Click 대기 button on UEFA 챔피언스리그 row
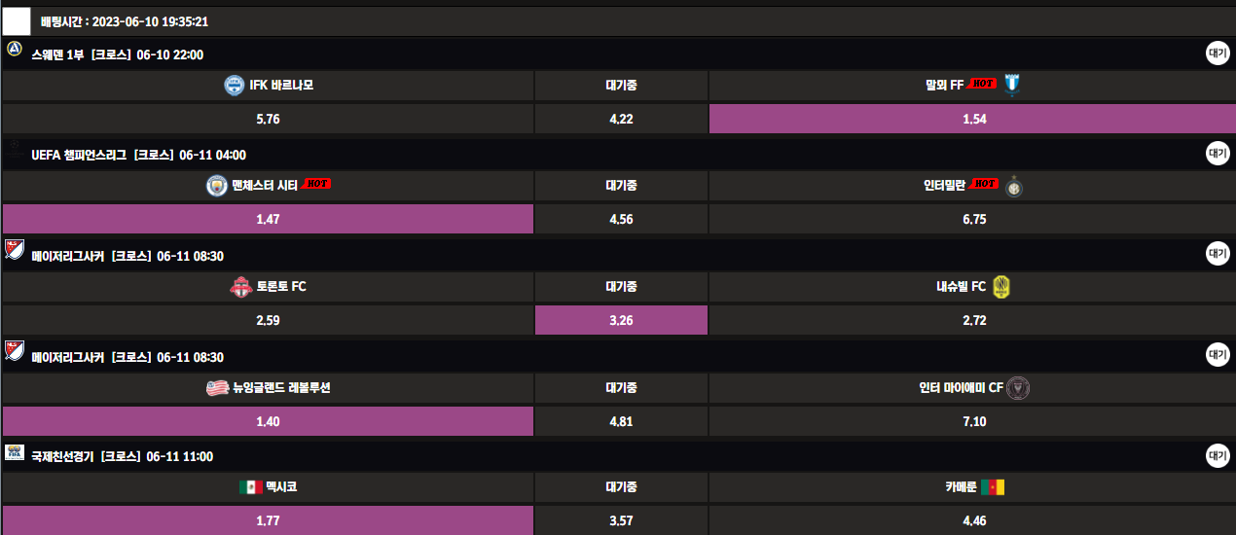The image size is (1236, 535). pos(1218,153)
